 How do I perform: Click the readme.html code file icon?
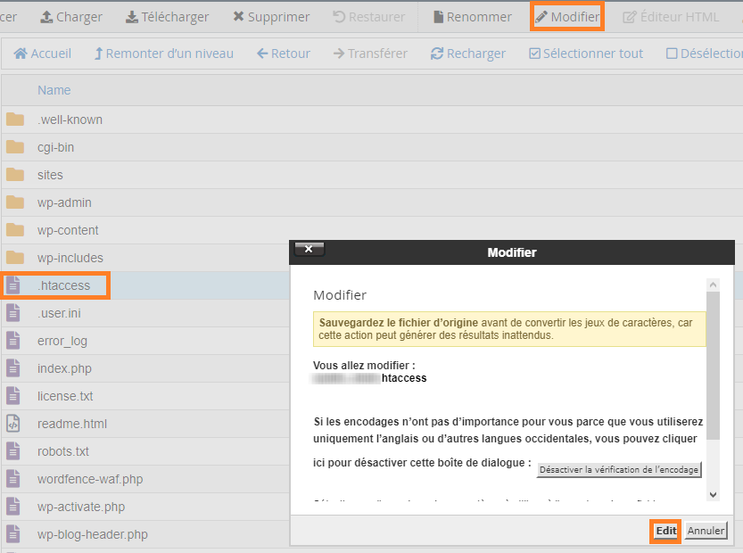click(13, 424)
